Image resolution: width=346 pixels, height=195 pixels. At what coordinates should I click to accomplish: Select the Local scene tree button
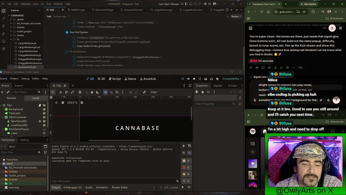click(x=36, y=98)
